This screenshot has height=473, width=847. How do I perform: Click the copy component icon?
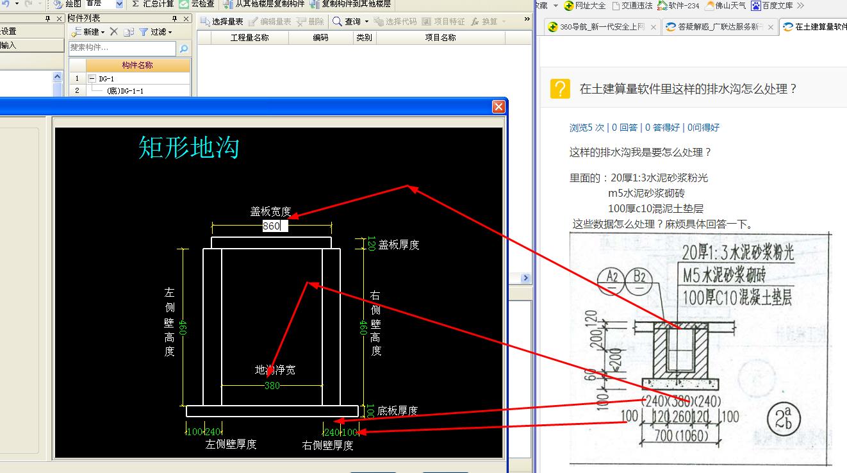(x=129, y=31)
